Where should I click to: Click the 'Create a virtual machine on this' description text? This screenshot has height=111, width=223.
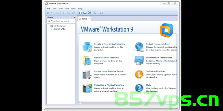[x=108, y=47]
